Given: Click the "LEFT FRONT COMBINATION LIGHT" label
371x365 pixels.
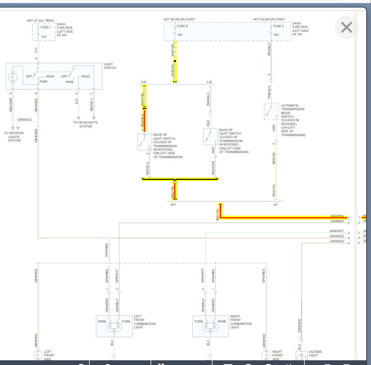Looking at the screenshot, I should click(145, 322).
